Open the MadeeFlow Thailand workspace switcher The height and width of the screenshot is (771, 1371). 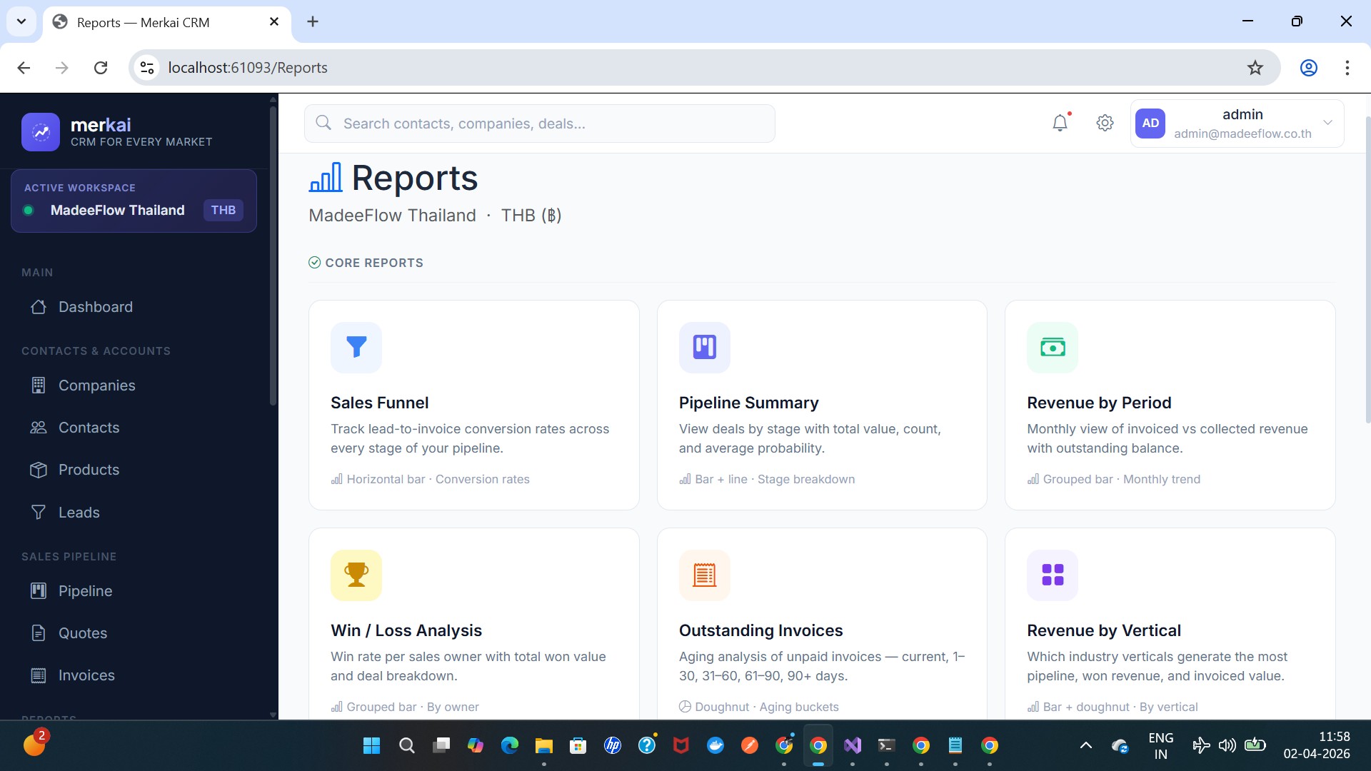tap(134, 201)
